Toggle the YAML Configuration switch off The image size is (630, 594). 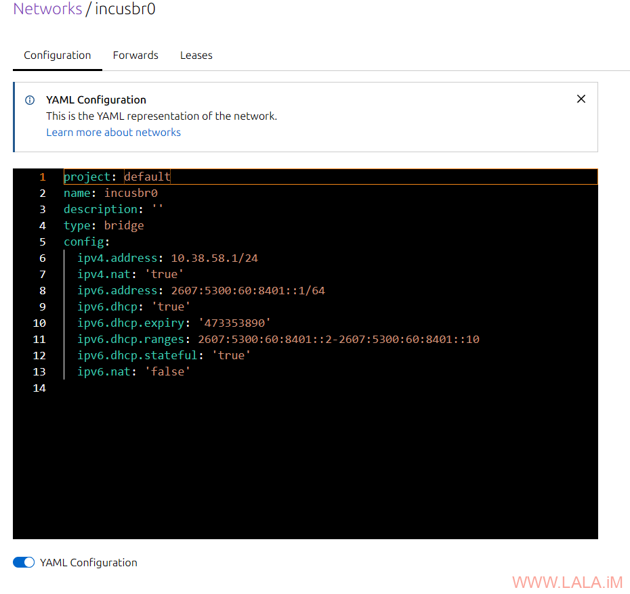click(24, 562)
